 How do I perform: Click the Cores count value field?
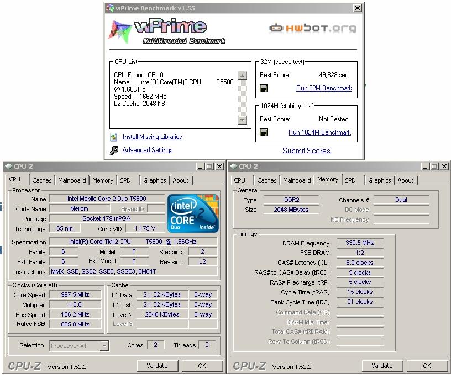pyautogui.click(x=156, y=345)
